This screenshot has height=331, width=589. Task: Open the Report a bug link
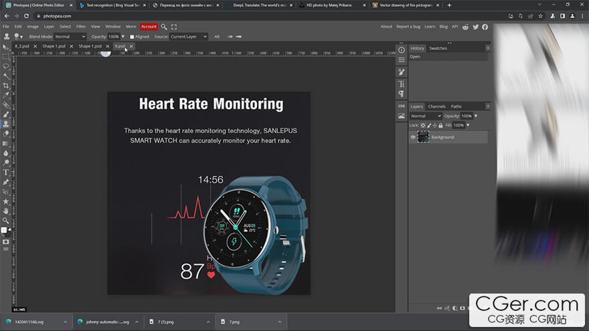point(408,27)
